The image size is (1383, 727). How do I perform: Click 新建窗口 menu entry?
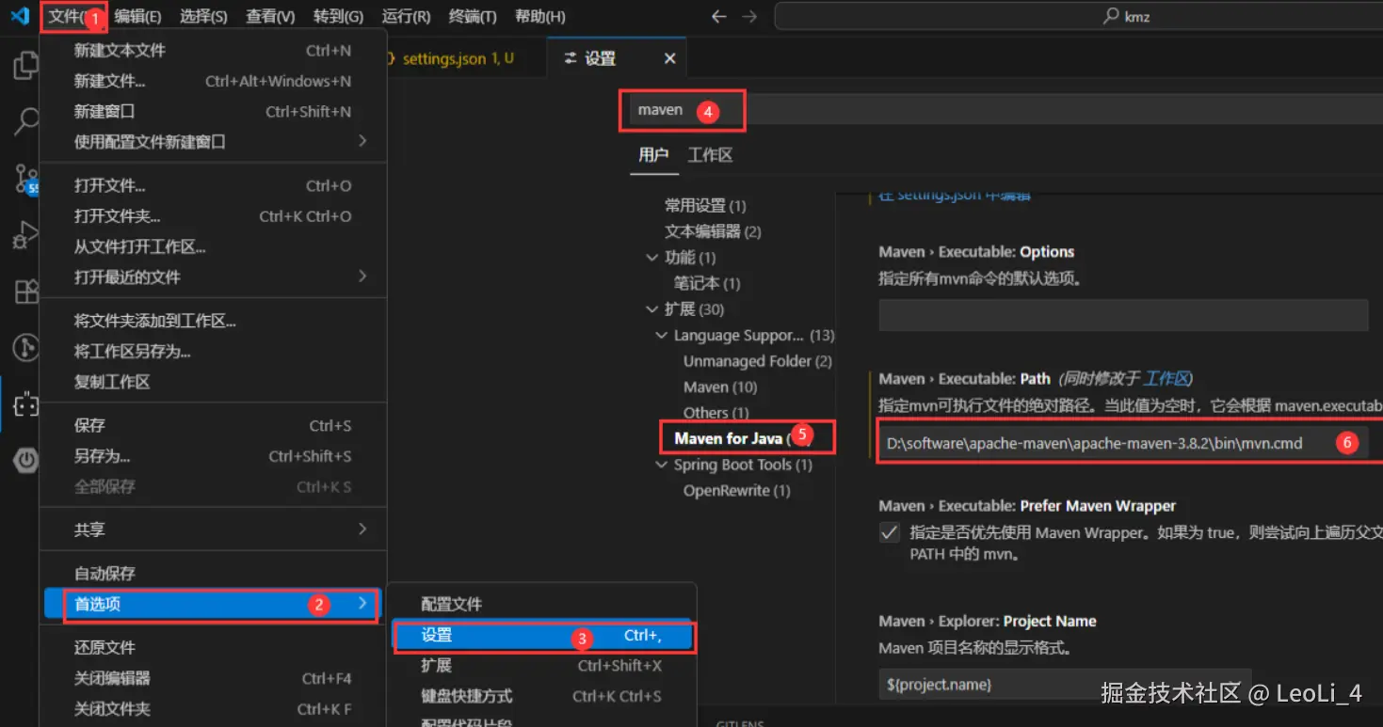coord(213,111)
